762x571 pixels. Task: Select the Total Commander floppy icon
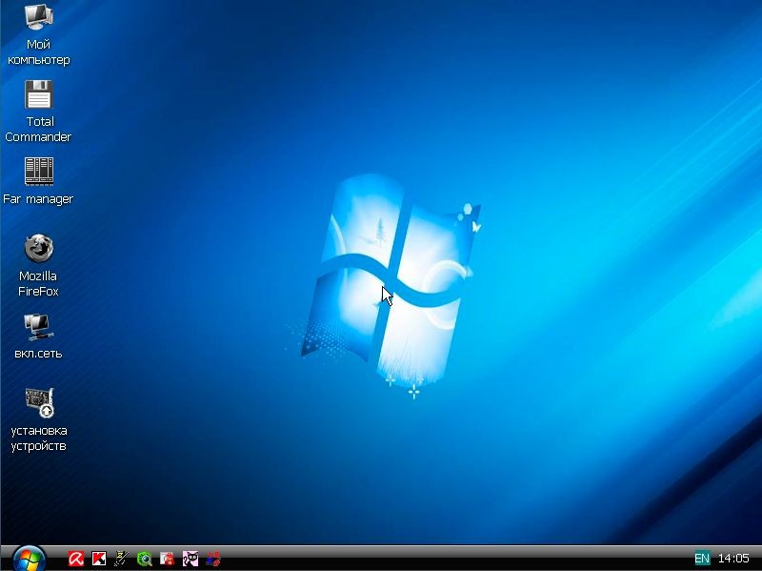point(38,94)
